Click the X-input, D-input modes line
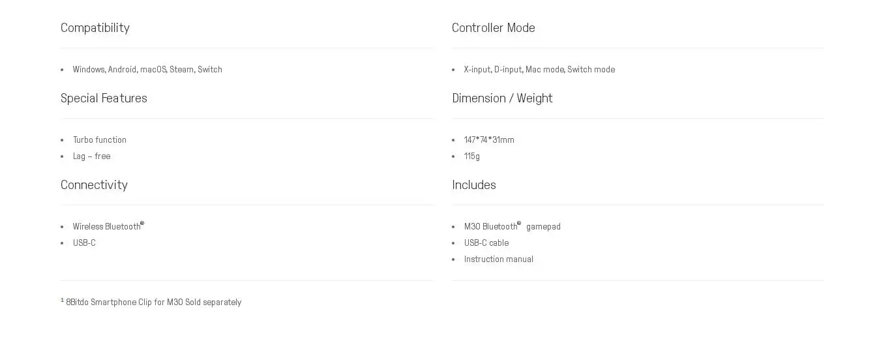The image size is (892, 339). [539, 69]
